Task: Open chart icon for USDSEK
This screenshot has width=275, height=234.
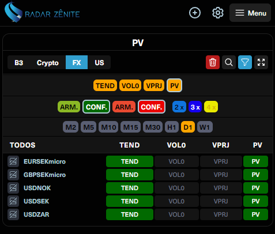Action: (x=13, y=201)
